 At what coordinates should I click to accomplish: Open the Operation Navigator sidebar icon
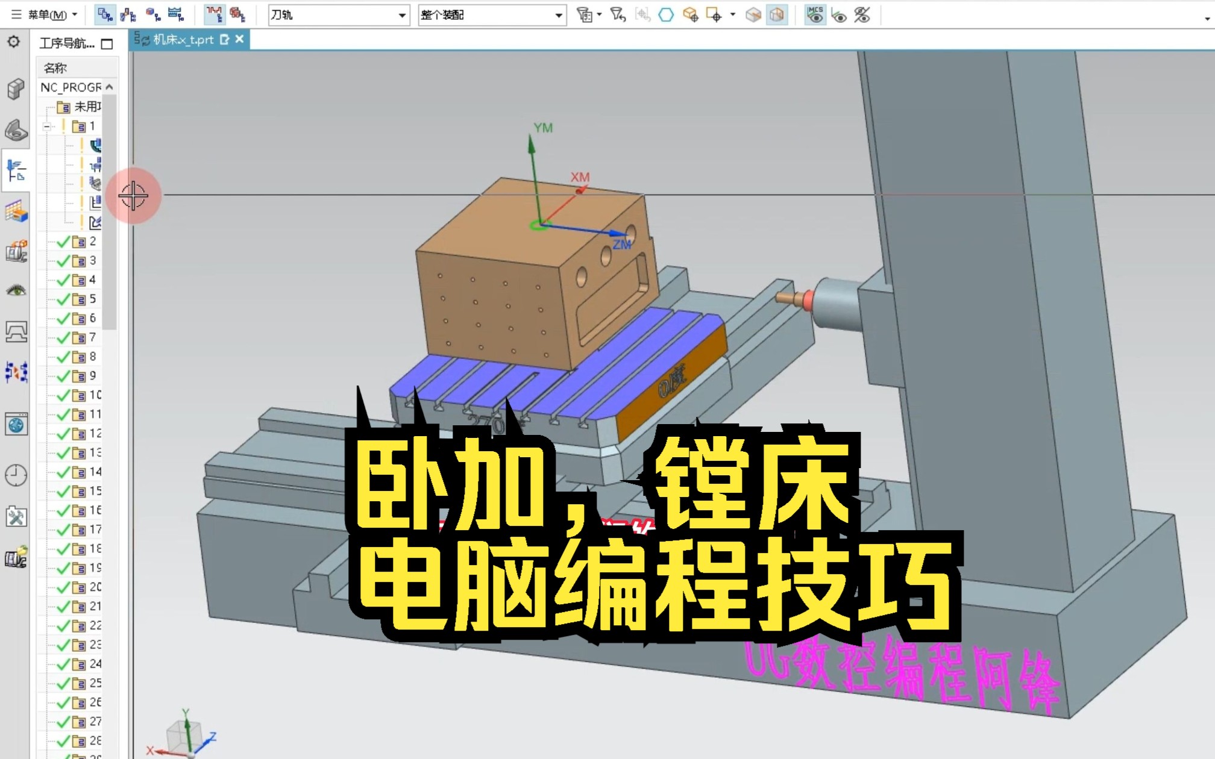tap(16, 171)
